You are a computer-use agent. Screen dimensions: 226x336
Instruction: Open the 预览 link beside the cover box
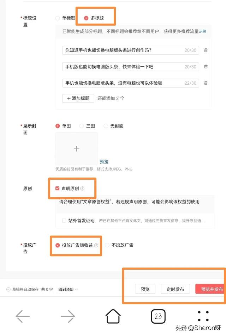(x=104, y=162)
